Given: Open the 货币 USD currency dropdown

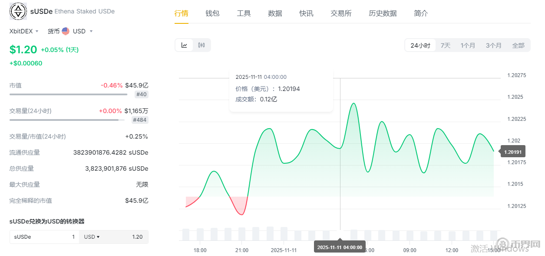Looking at the screenshot, I should pyautogui.click(x=70, y=31).
